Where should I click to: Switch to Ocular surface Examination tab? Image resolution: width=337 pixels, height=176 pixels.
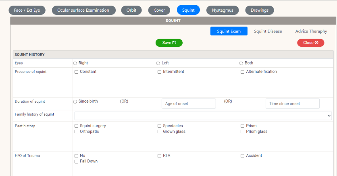pyautogui.click(x=83, y=10)
